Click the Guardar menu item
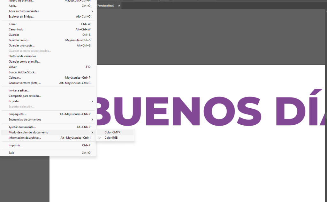This screenshot has width=327, height=202. click(x=48, y=35)
